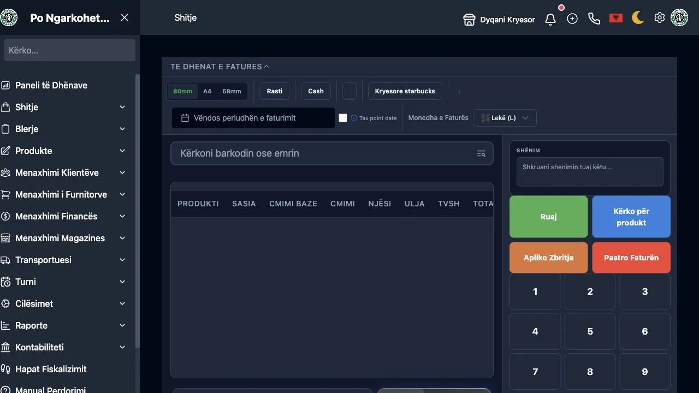Viewport: 699px width, 393px height.
Task: Click the Produkte edit icon
Action: point(6,151)
